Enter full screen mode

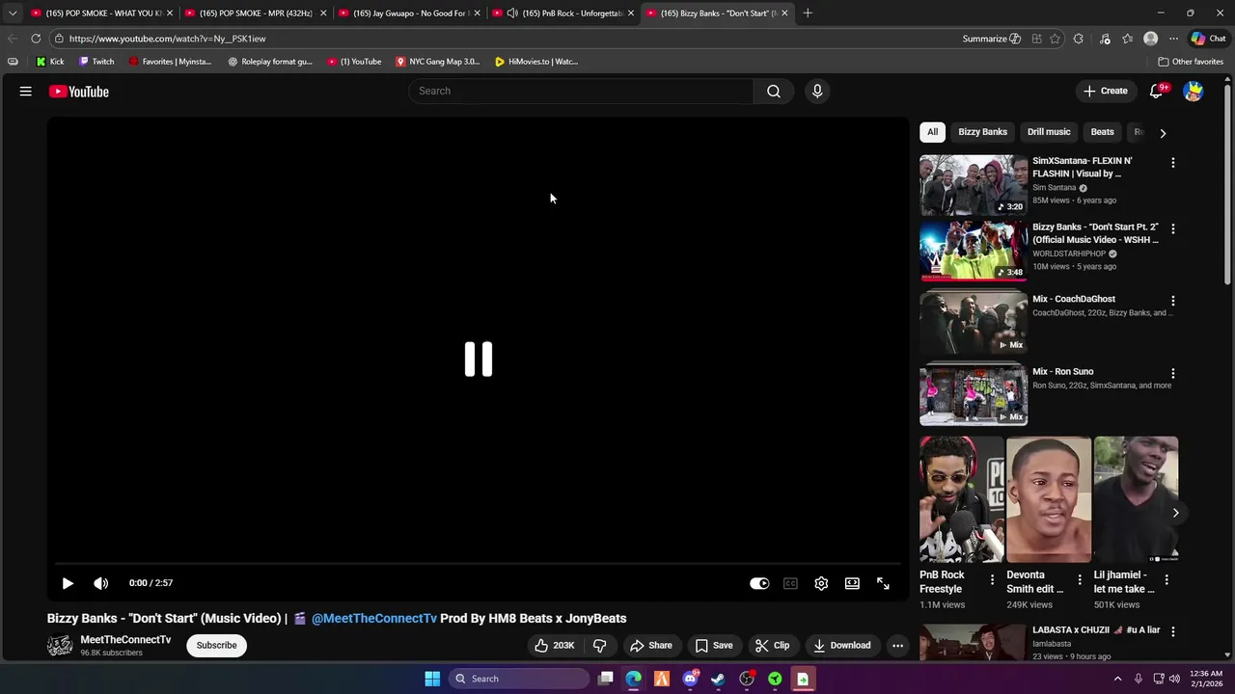click(x=883, y=583)
